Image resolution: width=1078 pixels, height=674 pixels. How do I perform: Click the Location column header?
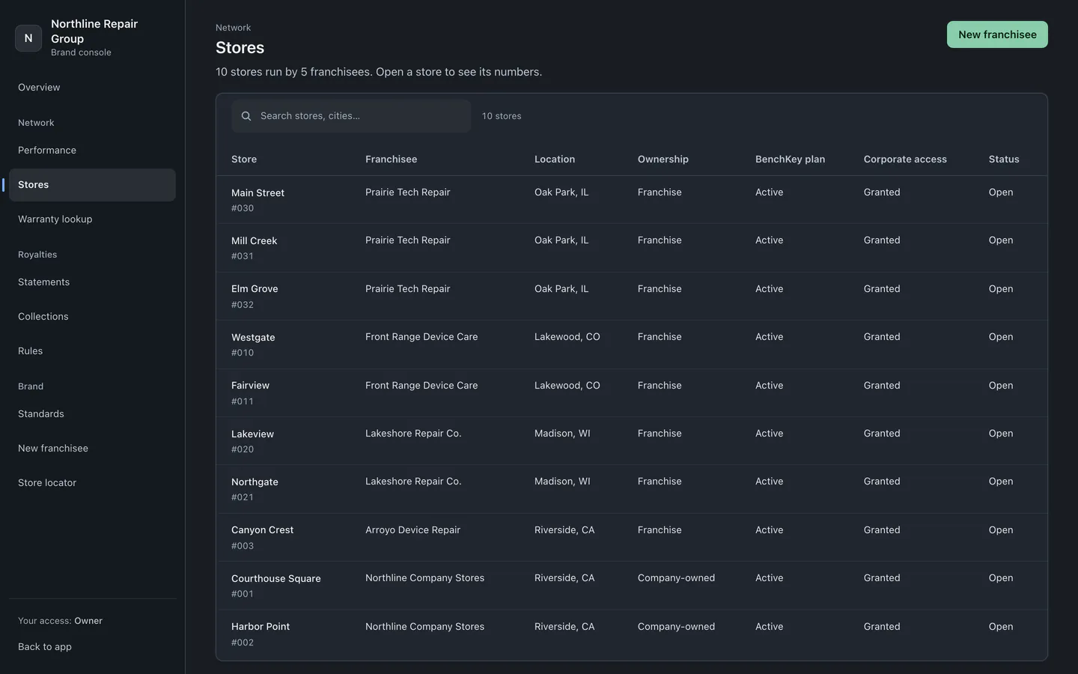tap(555, 160)
